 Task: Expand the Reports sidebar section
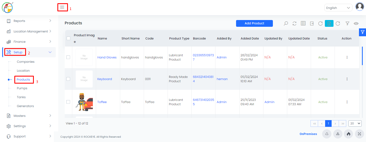[29, 21]
